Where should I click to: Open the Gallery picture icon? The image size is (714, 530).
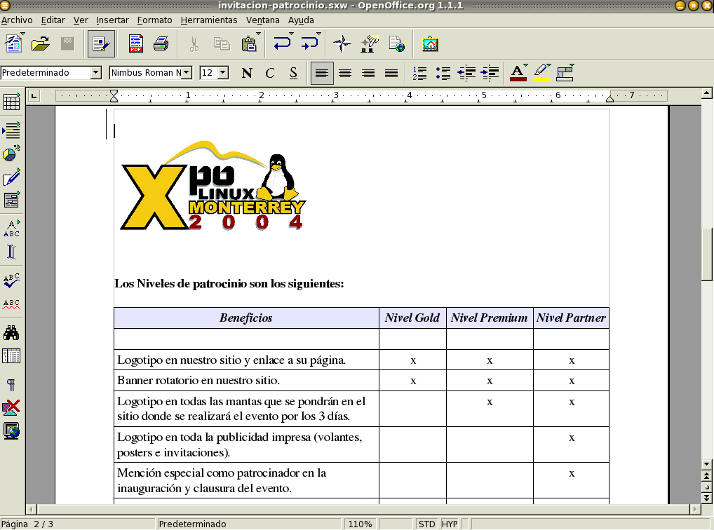431,44
